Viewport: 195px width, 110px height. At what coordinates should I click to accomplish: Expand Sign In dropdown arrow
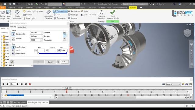[x=171, y=4]
